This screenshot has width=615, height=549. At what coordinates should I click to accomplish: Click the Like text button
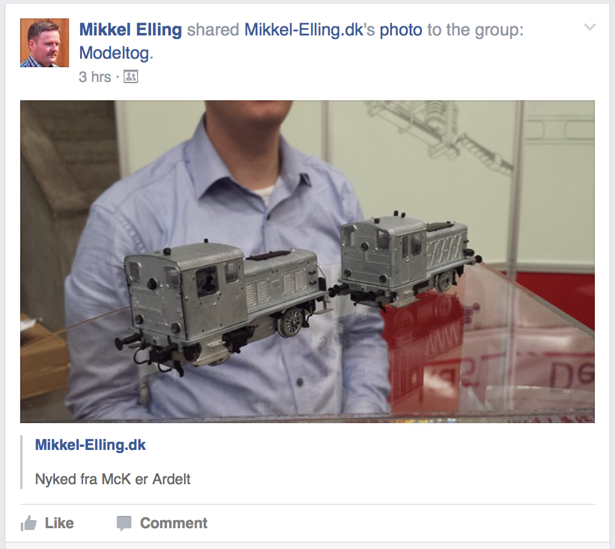(59, 523)
